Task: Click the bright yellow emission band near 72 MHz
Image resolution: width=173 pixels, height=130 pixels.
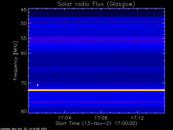Action: tap(97, 90)
